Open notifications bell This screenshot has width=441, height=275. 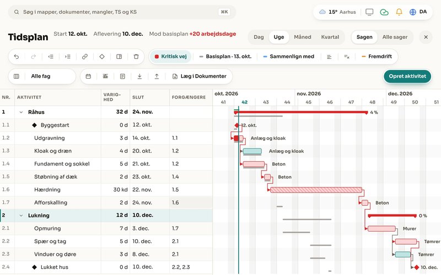click(x=399, y=12)
